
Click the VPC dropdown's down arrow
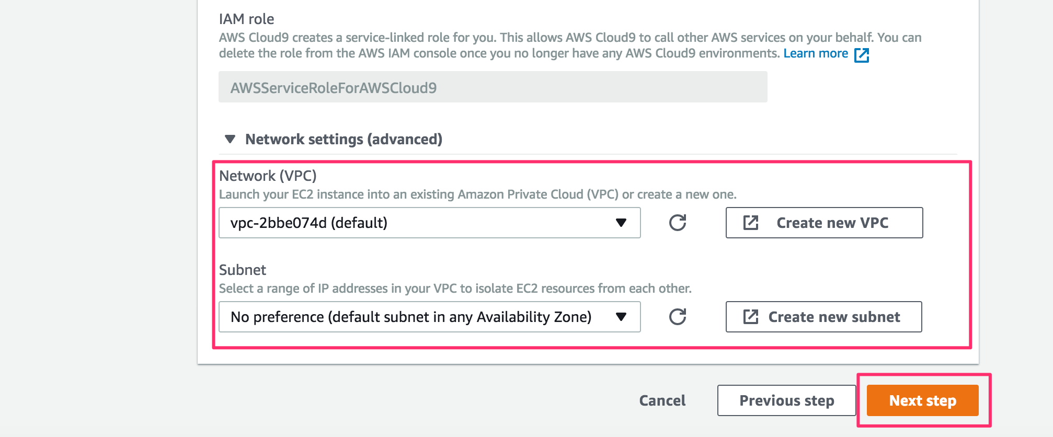[621, 223]
